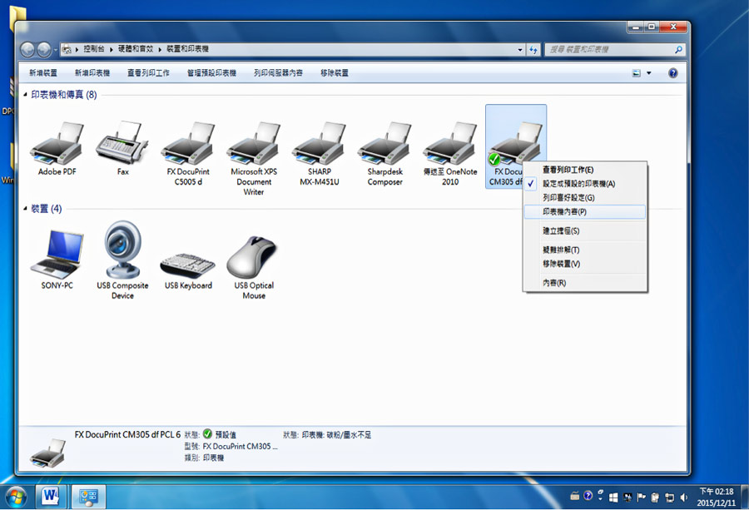Click 移除裝置 toolbar button
749x510 pixels.
pyautogui.click(x=335, y=72)
